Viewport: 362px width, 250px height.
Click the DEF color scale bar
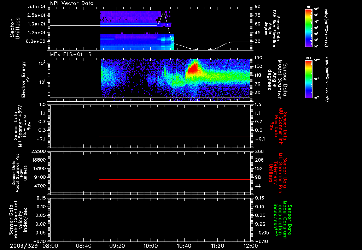click(309, 79)
